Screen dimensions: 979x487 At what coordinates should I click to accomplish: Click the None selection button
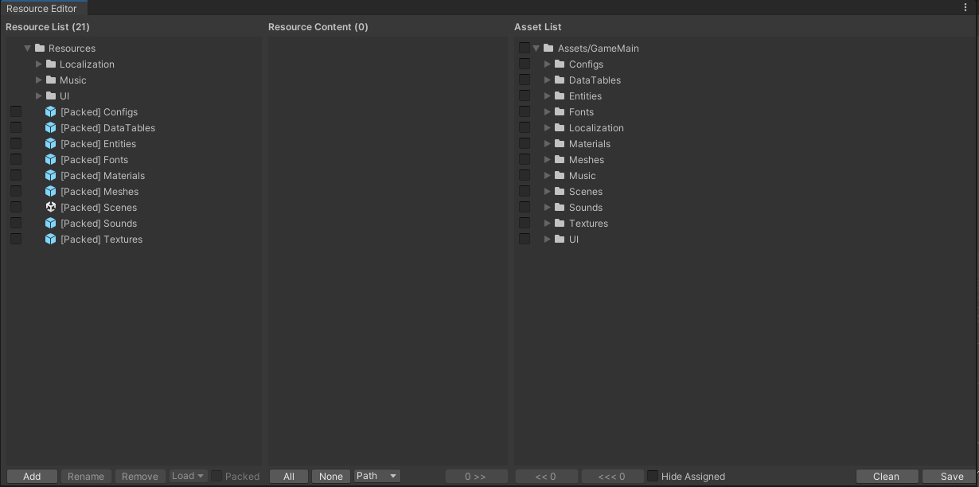[x=330, y=476]
